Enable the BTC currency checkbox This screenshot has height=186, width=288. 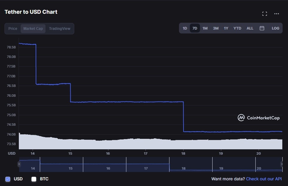[x=34, y=179]
